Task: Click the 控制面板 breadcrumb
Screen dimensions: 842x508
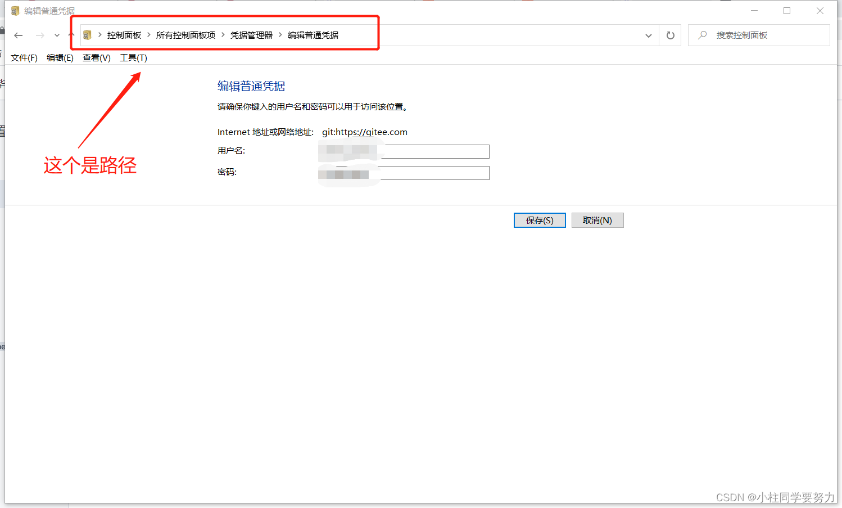Action: [124, 35]
